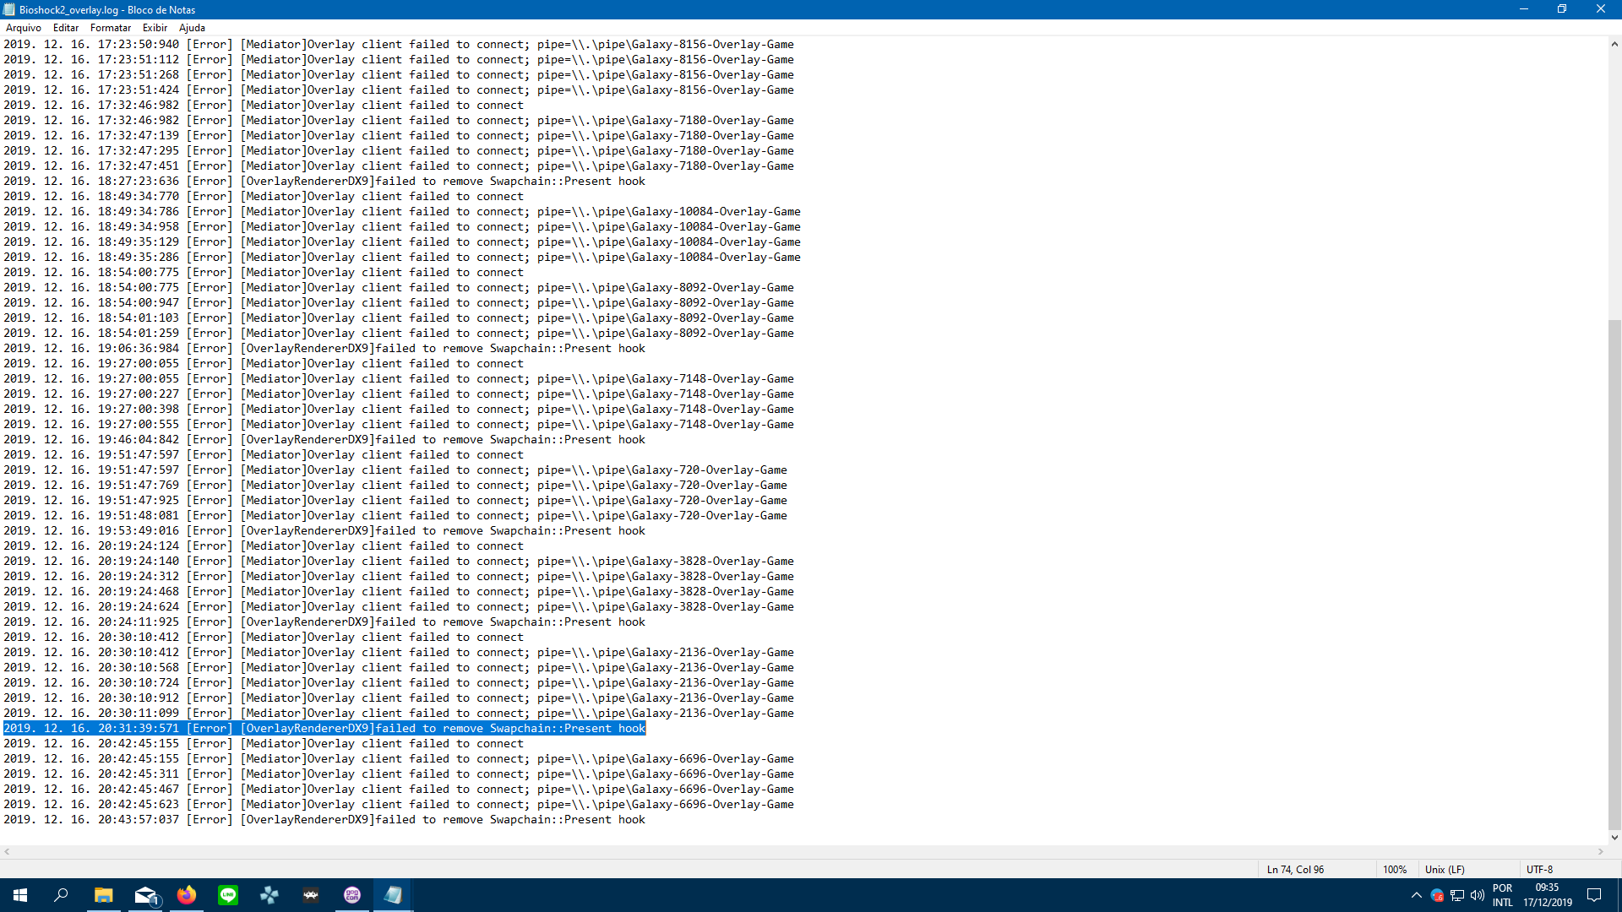Open the network status tray icon

click(1457, 895)
